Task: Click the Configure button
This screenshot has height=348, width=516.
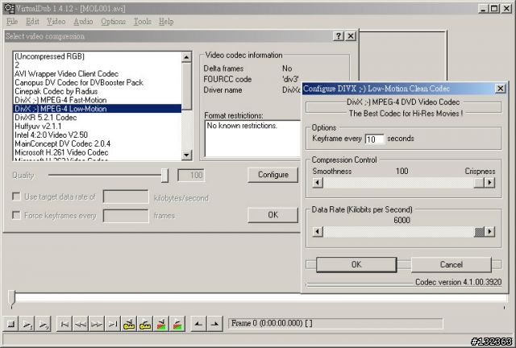Action: [x=273, y=175]
